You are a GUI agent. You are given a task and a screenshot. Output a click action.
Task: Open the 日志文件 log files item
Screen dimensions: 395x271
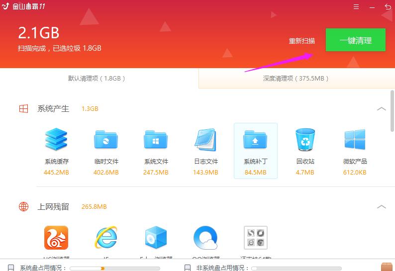tap(205, 140)
